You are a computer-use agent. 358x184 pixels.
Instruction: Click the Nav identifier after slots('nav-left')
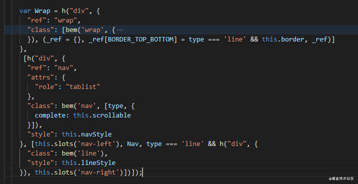pos(132,144)
